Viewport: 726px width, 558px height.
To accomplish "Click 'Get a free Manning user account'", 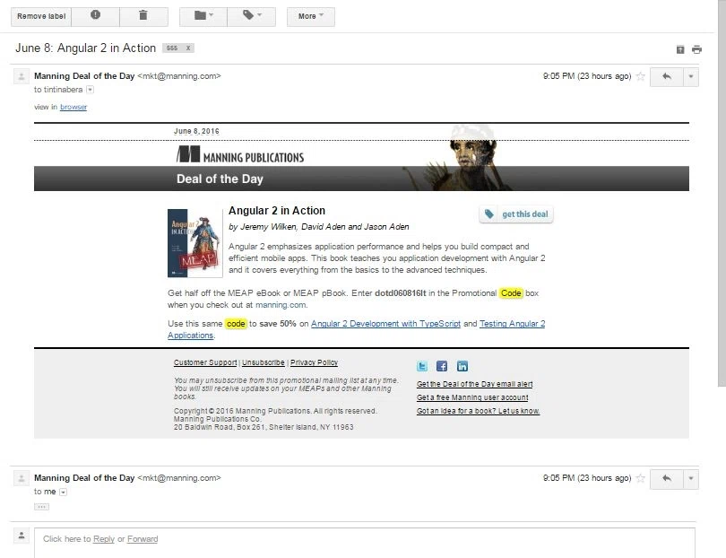I will [472, 397].
